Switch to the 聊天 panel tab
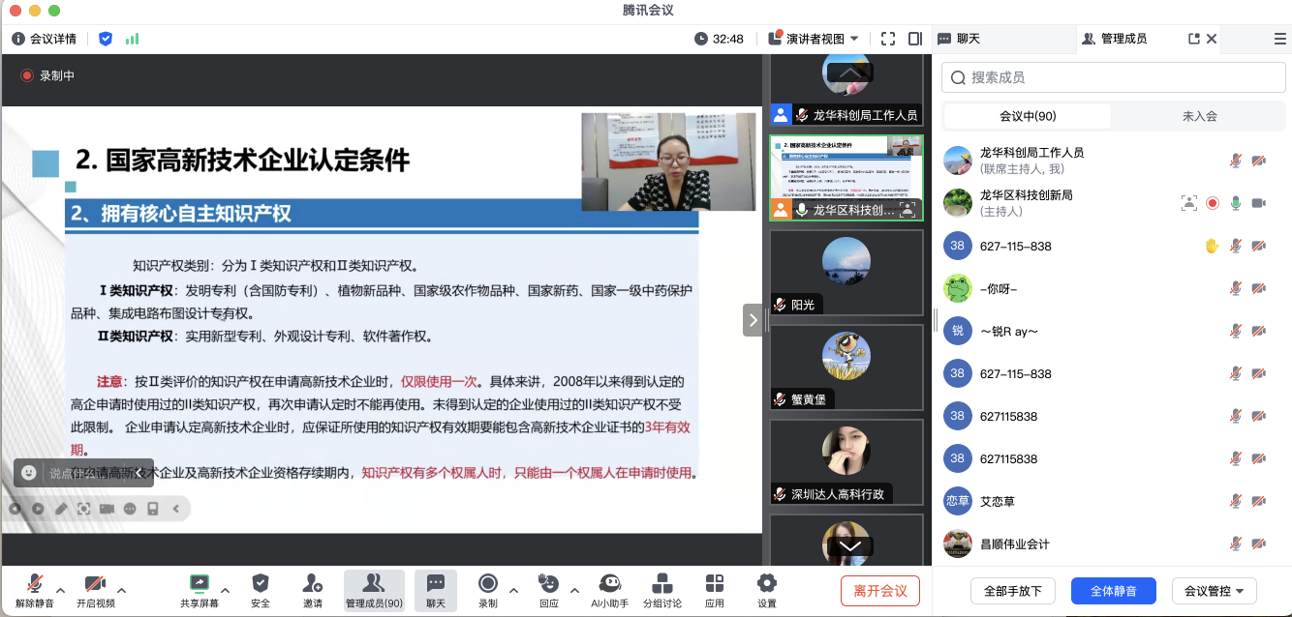The width and height of the screenshot is (1292, 617). point(959,39)
